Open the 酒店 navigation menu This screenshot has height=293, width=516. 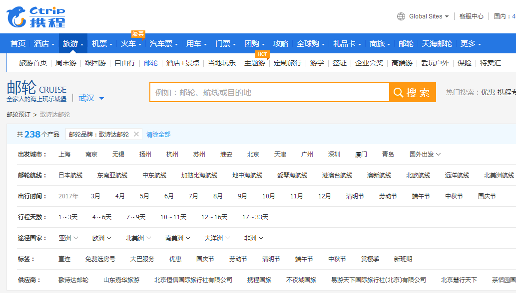coord(44,44)
